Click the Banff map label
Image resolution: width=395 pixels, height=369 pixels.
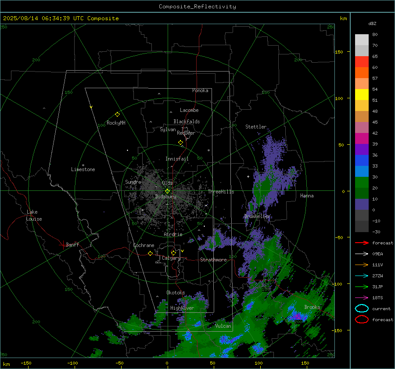(x=72, y=244)
